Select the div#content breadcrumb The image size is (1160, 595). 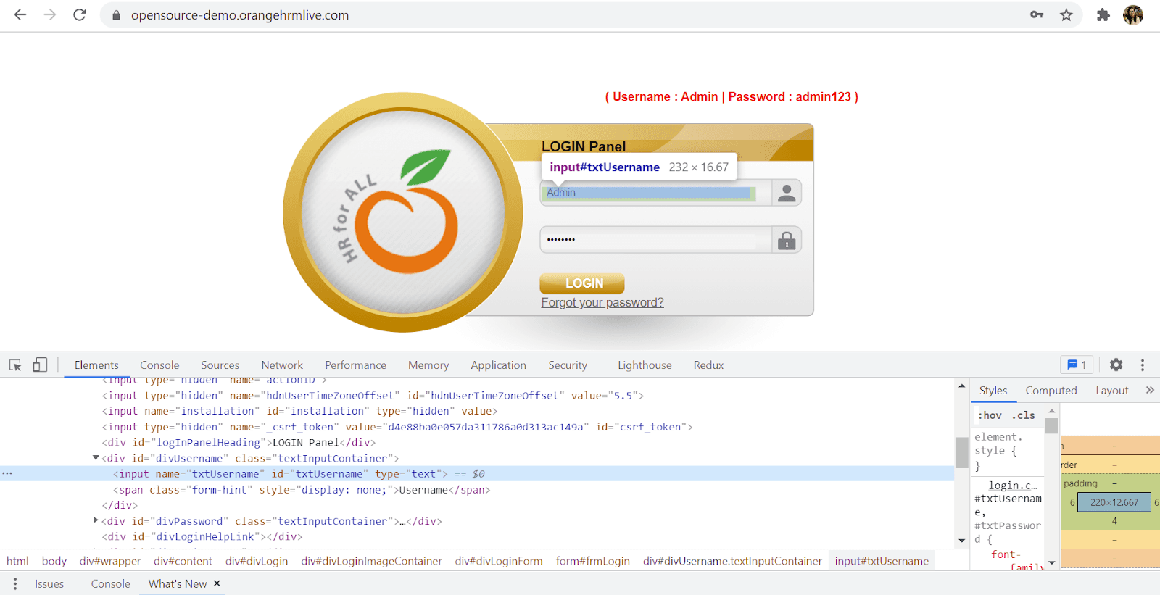pos(183,561)
